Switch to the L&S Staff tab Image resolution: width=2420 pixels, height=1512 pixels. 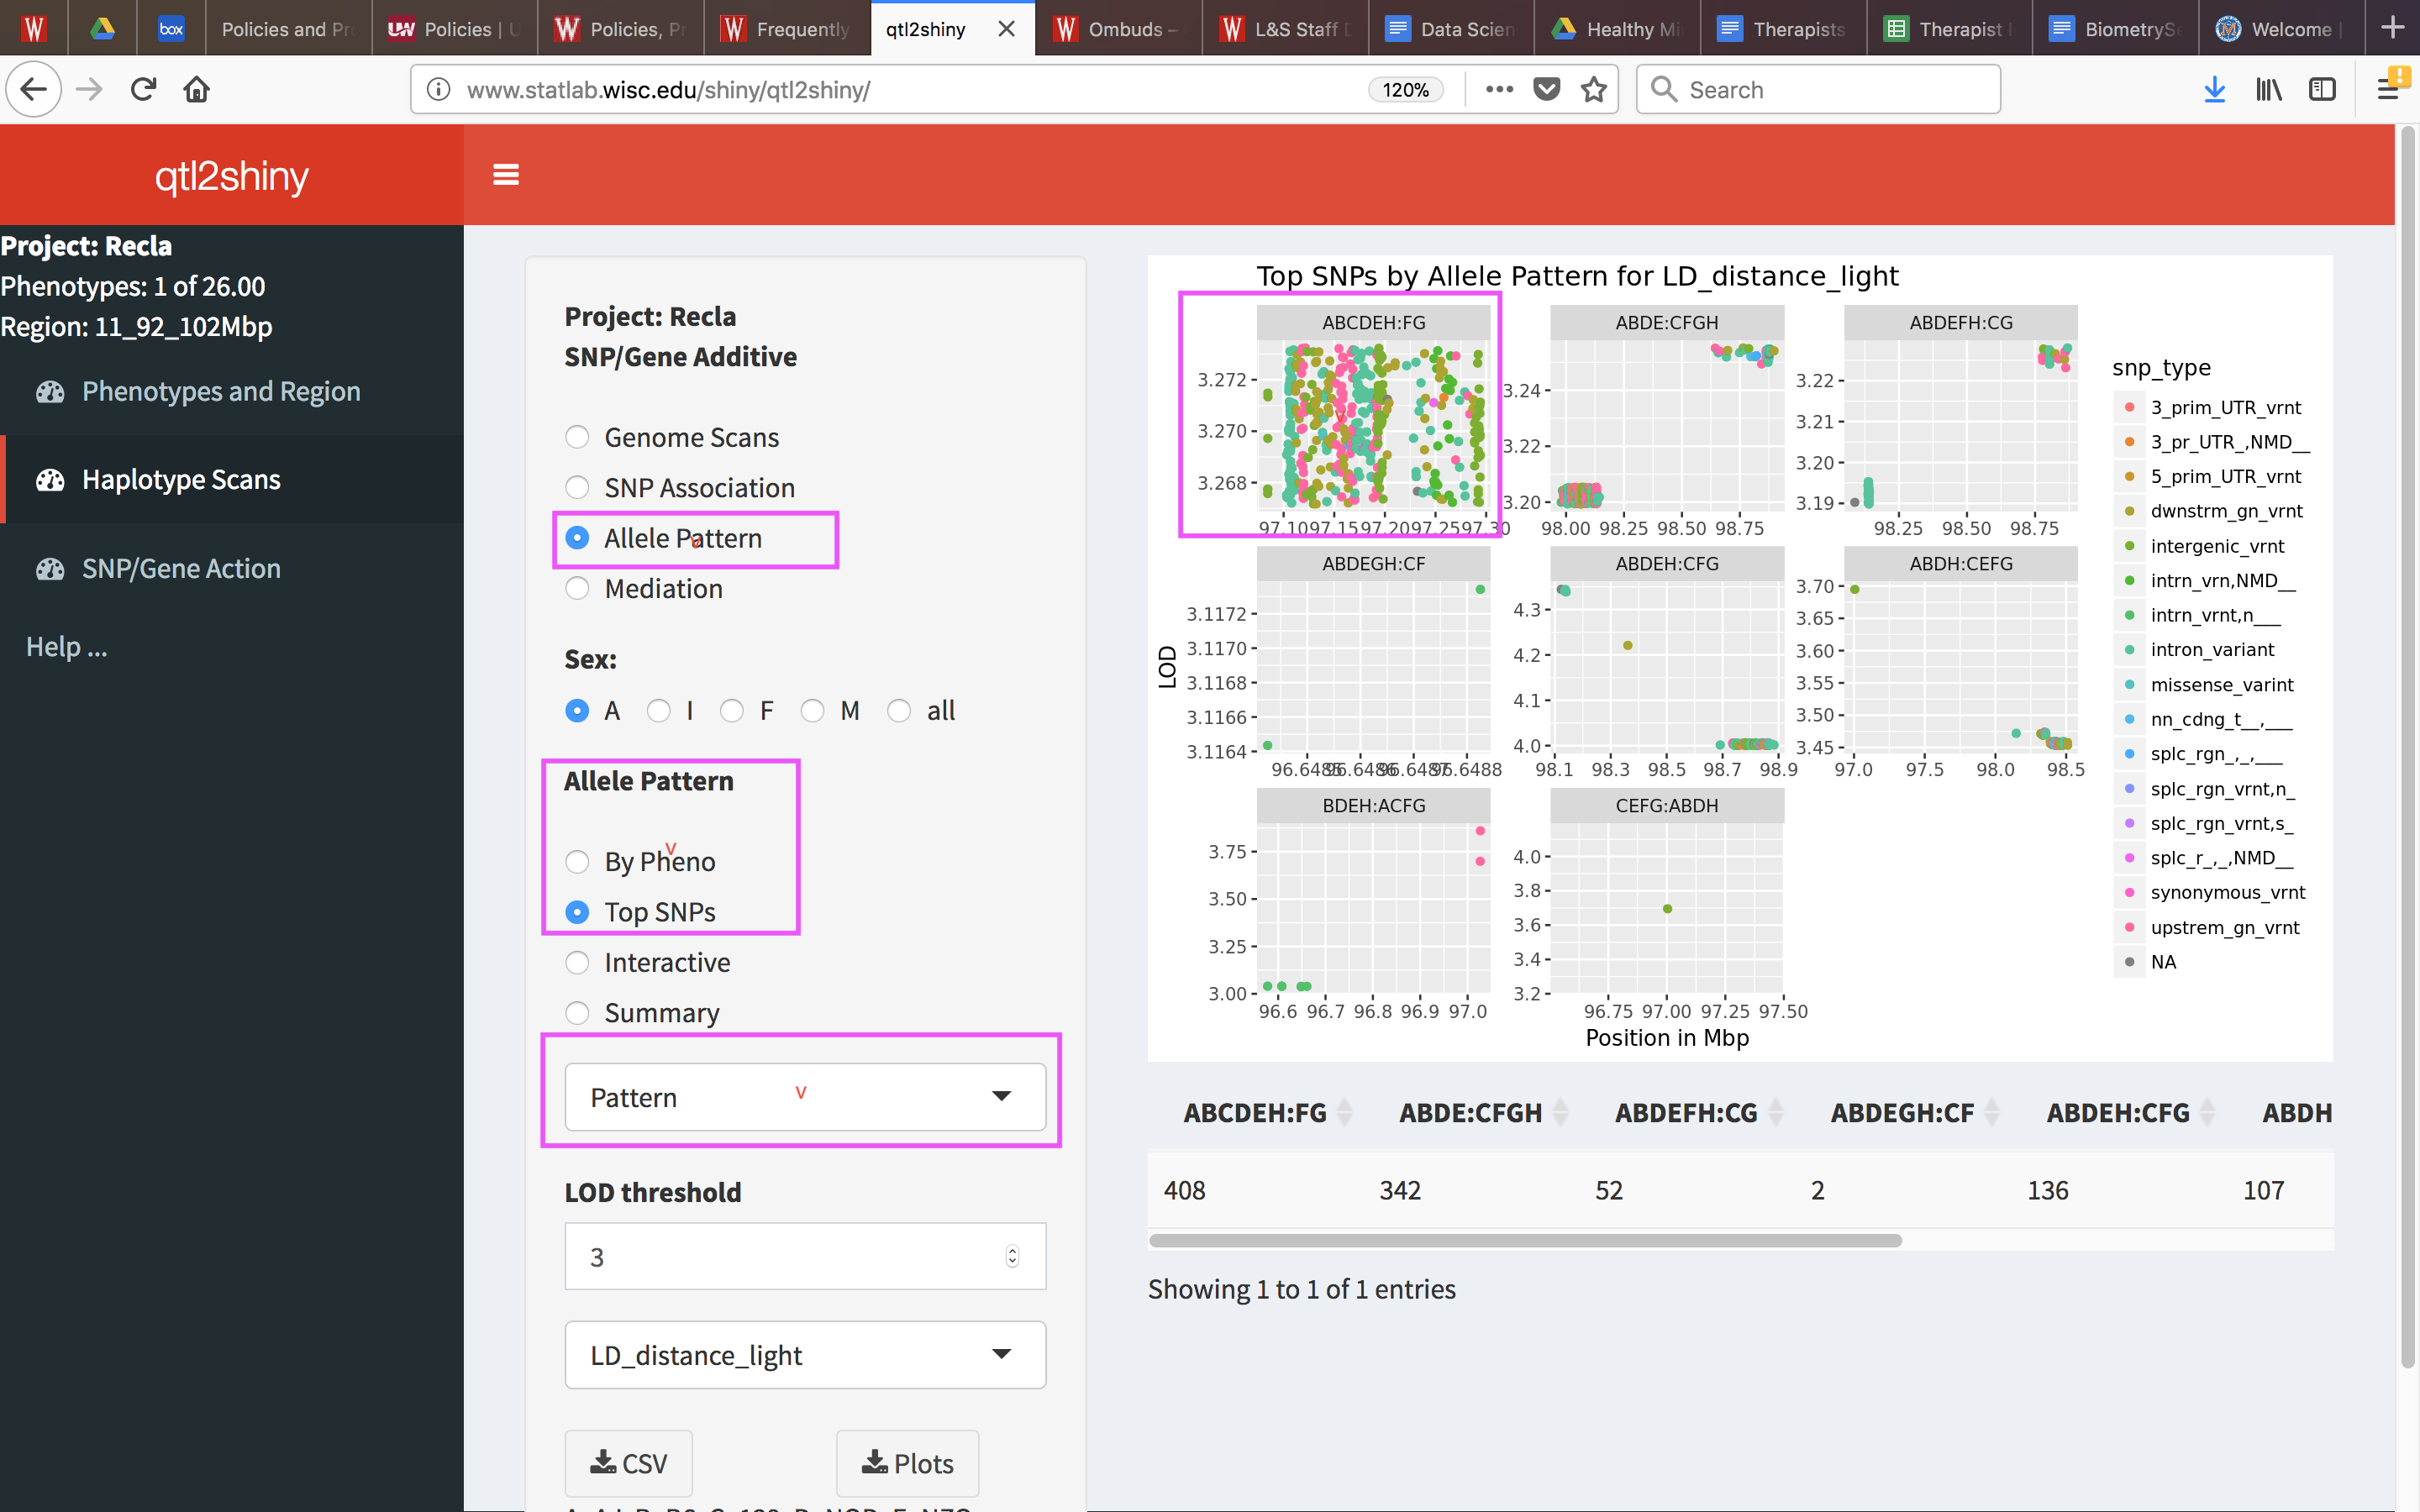(1283, 29)
